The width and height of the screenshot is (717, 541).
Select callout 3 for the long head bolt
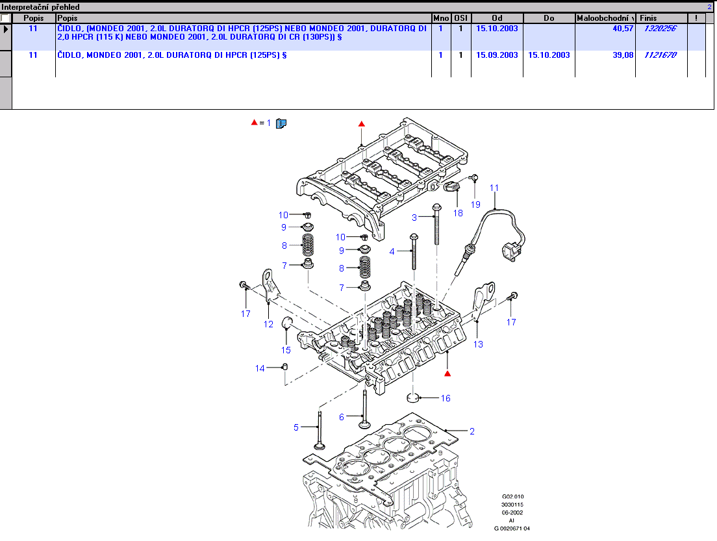414,218
